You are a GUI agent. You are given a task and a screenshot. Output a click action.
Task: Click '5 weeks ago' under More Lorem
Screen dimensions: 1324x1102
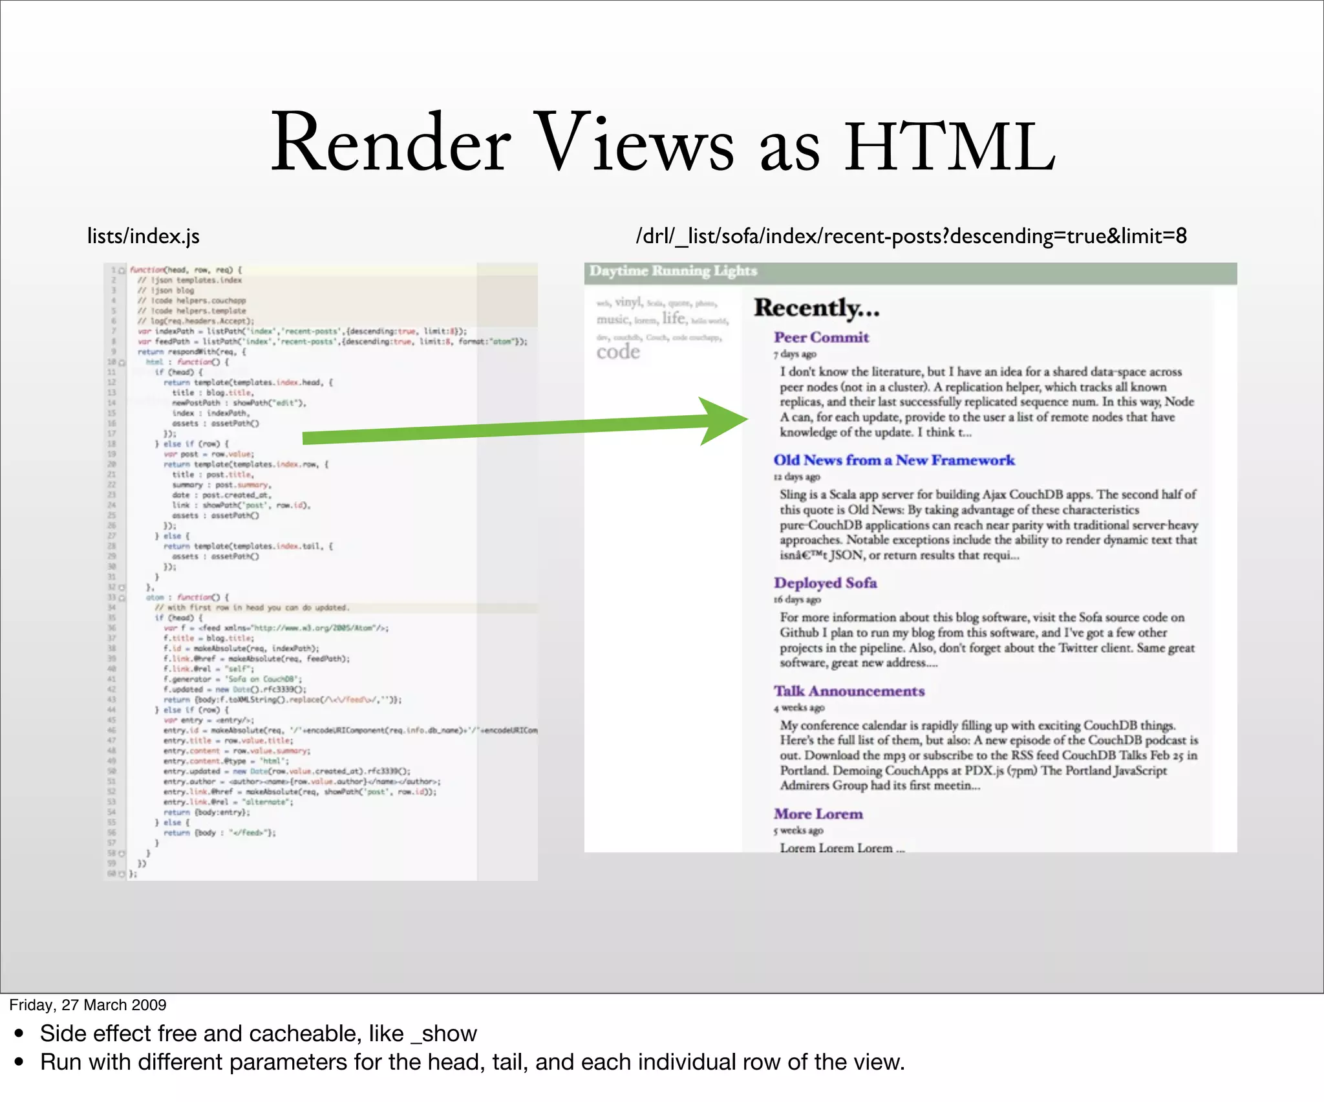[798, 830]
